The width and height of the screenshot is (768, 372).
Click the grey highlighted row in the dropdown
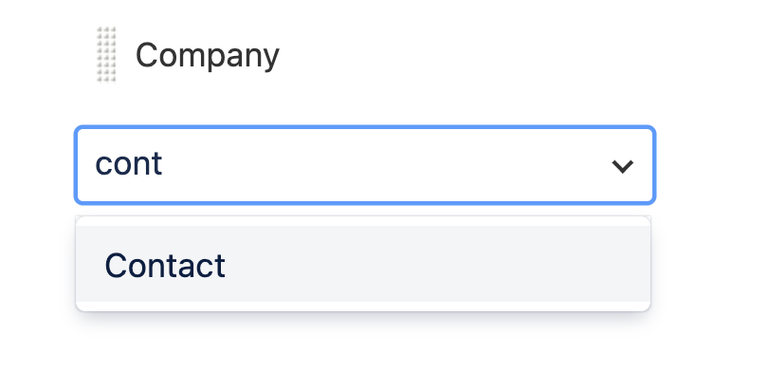(363, 264)
